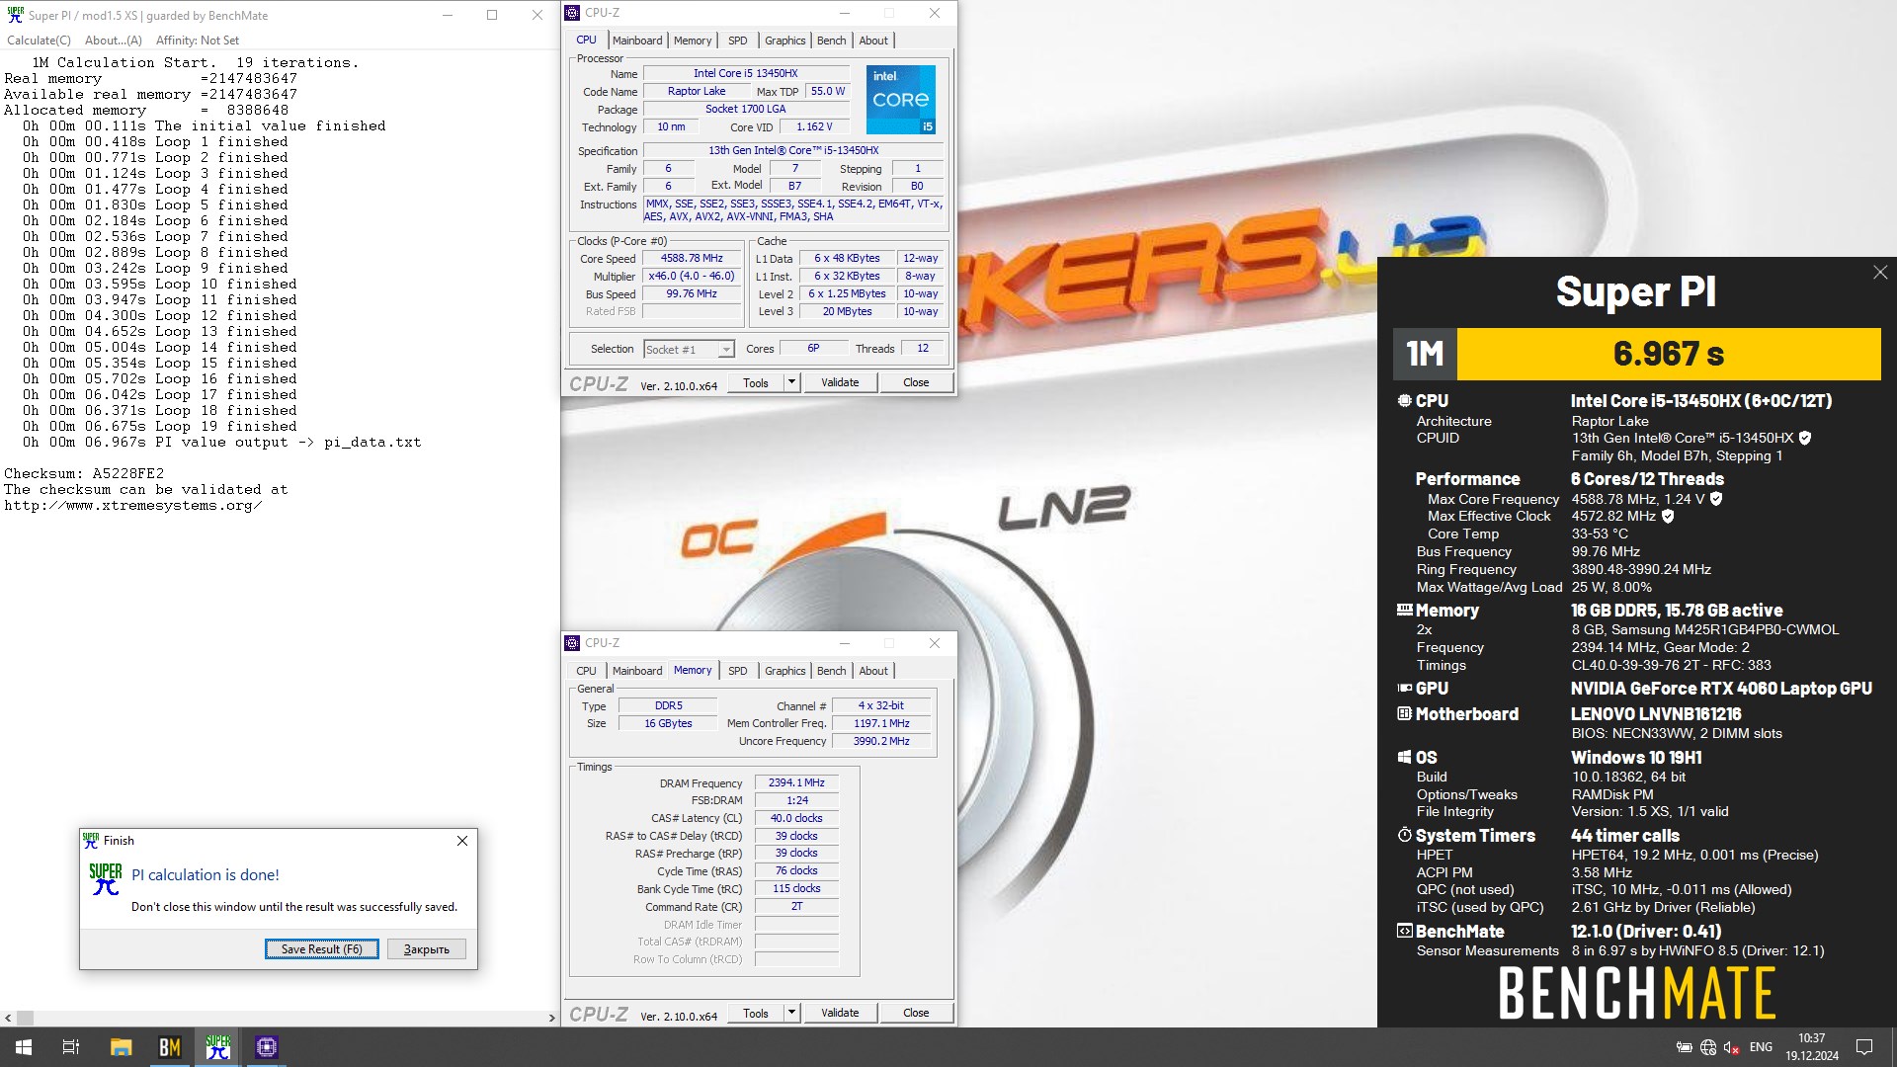The width and height of the screenshot is (1897, 1067).
Task: Close the BenchMate Super PI result panel
Action: point(1880,273)
